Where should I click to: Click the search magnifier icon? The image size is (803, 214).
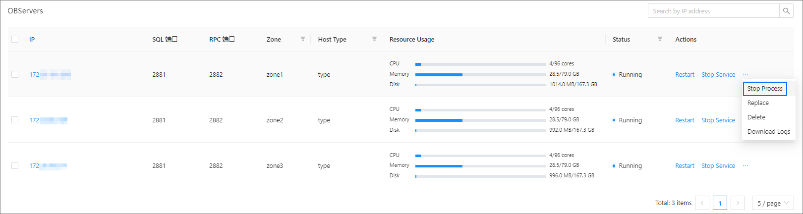pos(786,11)
